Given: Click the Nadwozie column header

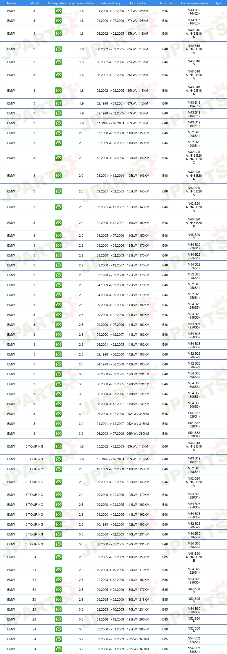Looking at the screenshot, I should point(165,3).
